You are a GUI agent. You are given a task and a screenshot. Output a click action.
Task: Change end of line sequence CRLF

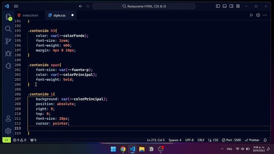201,140
